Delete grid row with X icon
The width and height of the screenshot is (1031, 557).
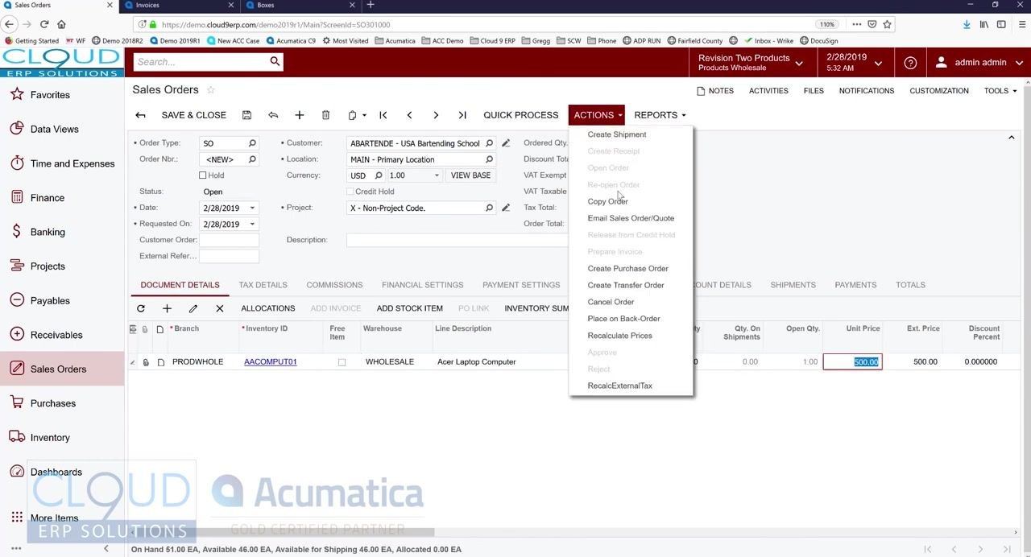pos(220,308)
